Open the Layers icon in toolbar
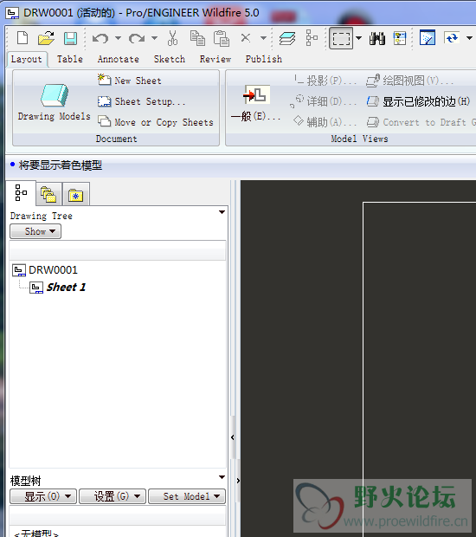The height and width of the screenshot is (537, 476). pyautogui.click(x=287, y=38)
